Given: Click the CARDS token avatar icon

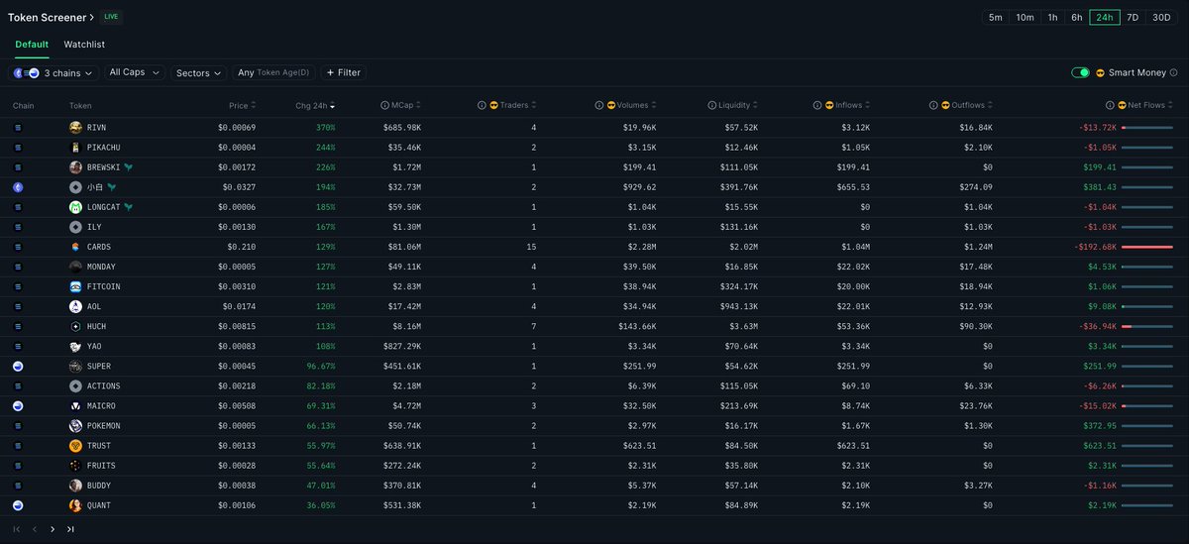Looking at the screenshot, I should [75, 247].
